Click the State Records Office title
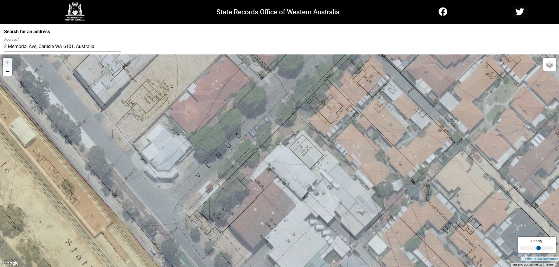Screen dimensions: 559x267 click(x=278, y=12)
